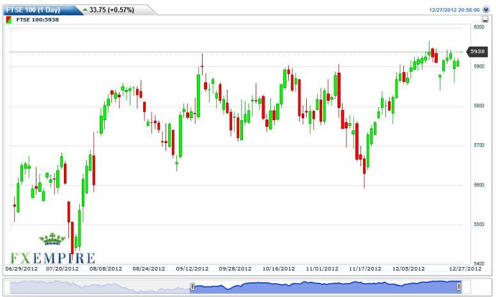Click the 6000 price axis label
The width and height of the screenshot is (496, 297).
(x=478, y=27)
